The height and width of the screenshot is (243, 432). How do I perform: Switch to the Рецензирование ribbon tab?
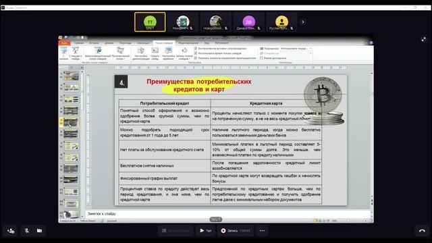coord(188,43)
